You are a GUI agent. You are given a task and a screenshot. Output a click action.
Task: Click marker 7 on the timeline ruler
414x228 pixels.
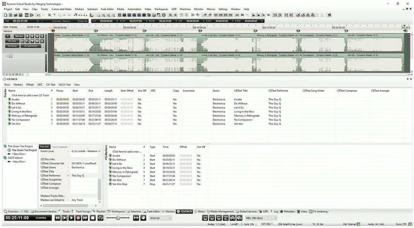(346, 31)
